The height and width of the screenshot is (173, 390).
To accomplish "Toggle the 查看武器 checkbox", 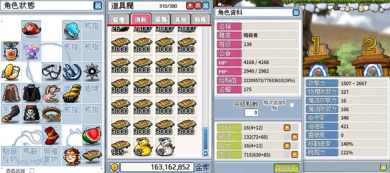I will [x=32, y=171].
